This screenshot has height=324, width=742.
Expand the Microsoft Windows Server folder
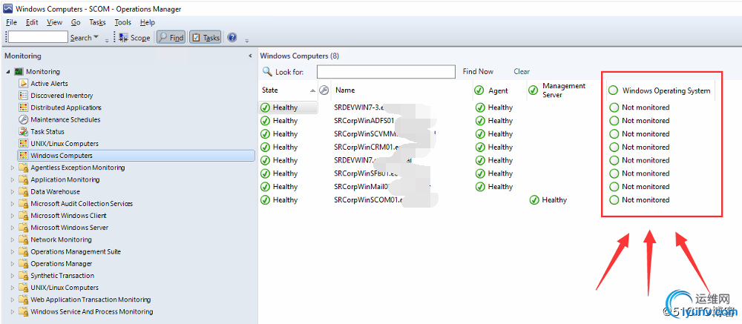click(13, 228)
